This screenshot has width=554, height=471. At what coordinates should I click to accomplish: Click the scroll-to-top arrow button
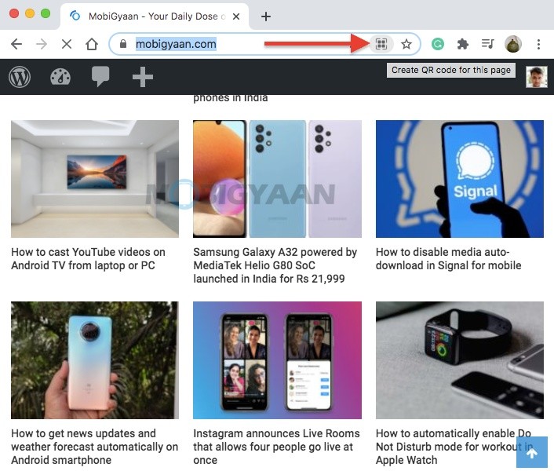point(532,452)
